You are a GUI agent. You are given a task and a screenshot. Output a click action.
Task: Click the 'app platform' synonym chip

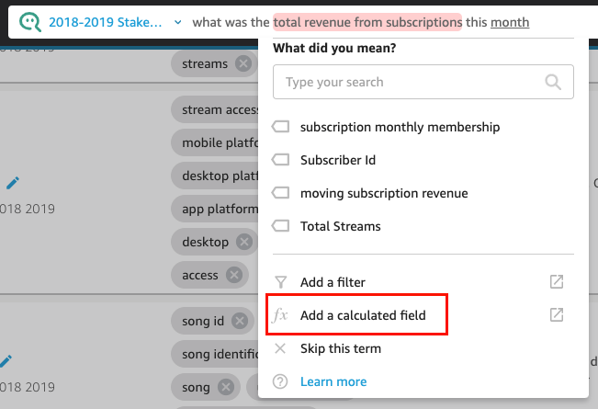coord(215,209)
